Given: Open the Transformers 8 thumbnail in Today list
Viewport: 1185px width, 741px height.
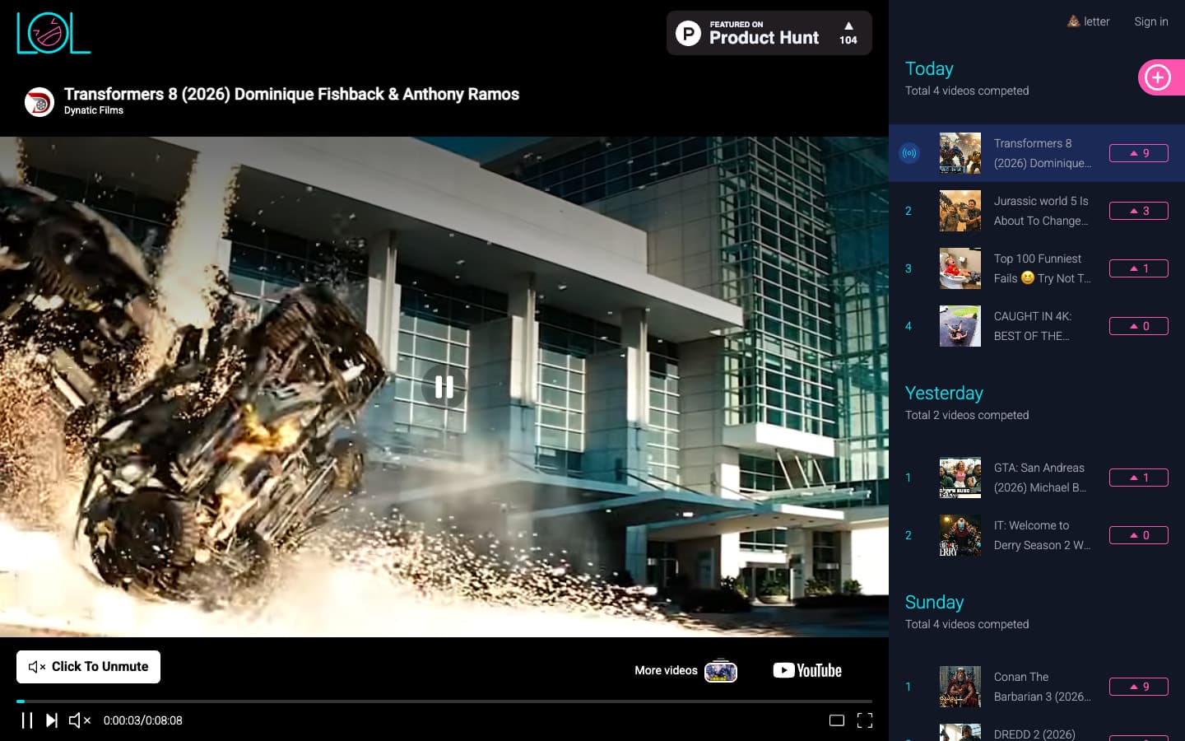Looking at the screenshot, I should 960,153.
